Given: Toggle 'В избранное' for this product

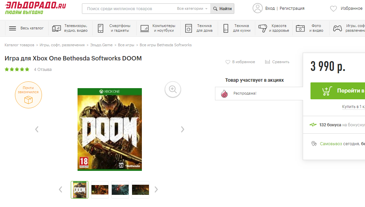Looking at the screenshot, I should [240, 62].
